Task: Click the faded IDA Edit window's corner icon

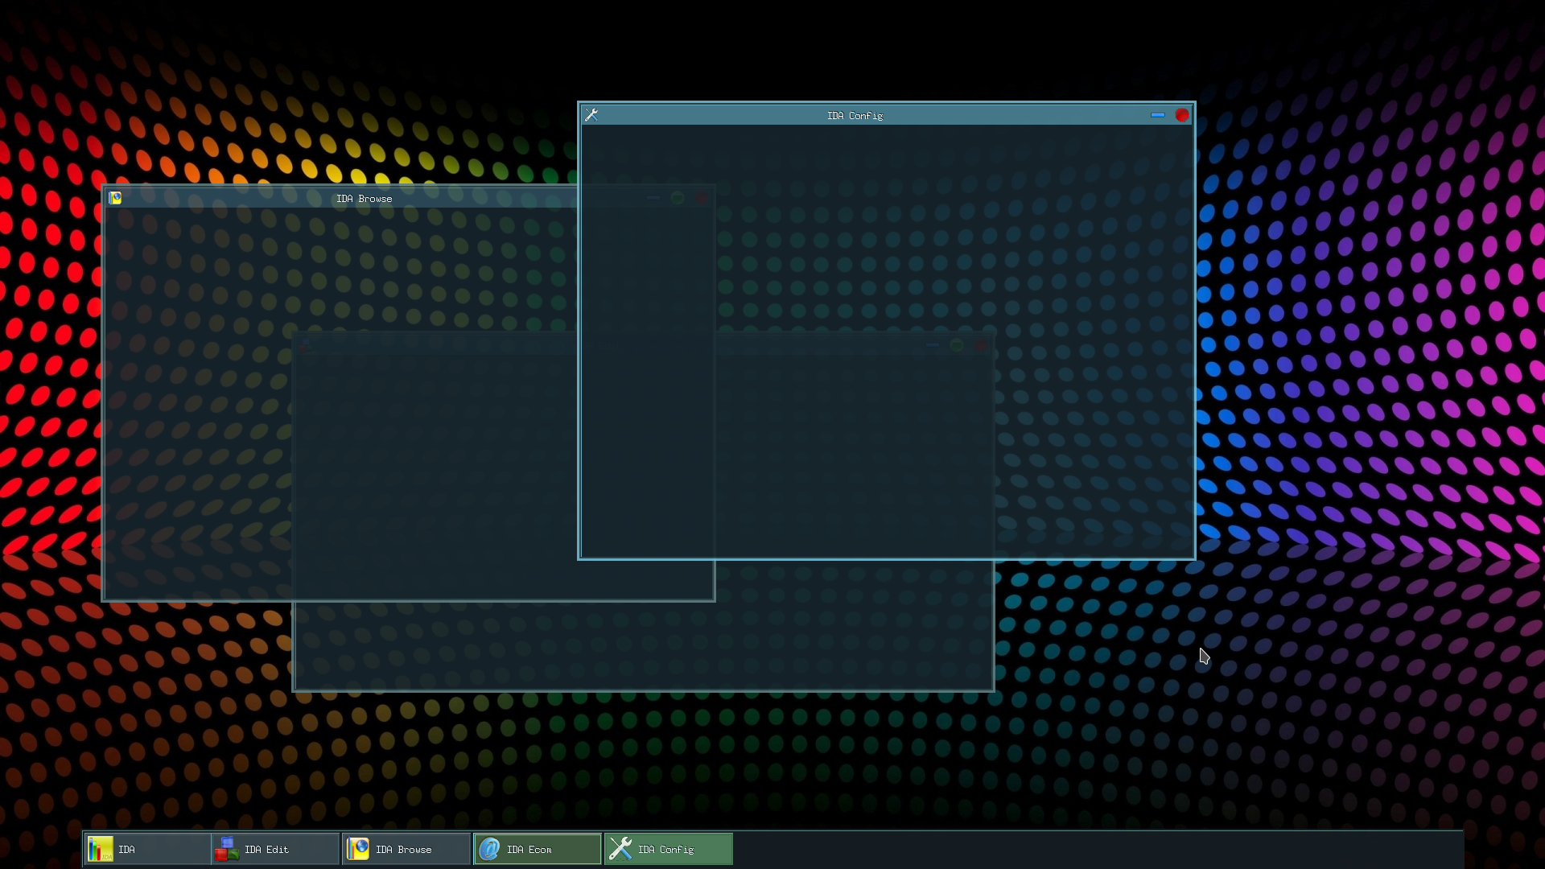Action: tap(306, 345)
